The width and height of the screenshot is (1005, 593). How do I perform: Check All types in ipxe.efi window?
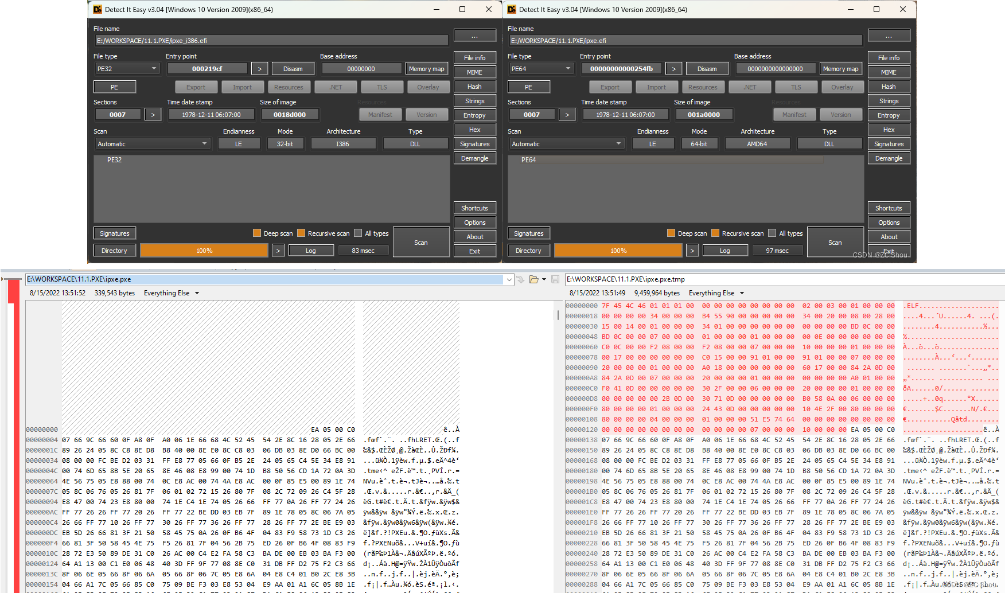772,233
